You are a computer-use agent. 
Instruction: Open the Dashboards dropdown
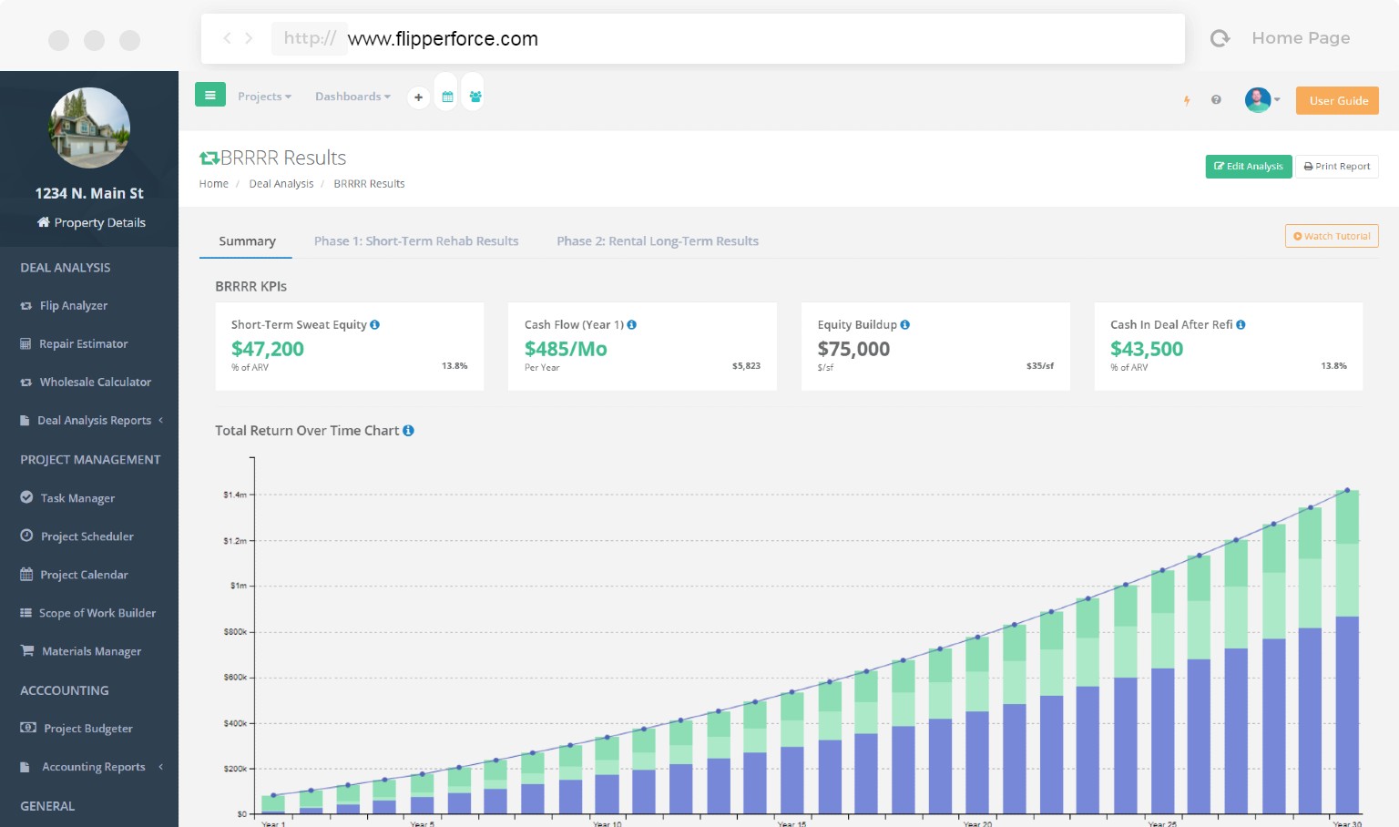[x=352, y=97]
